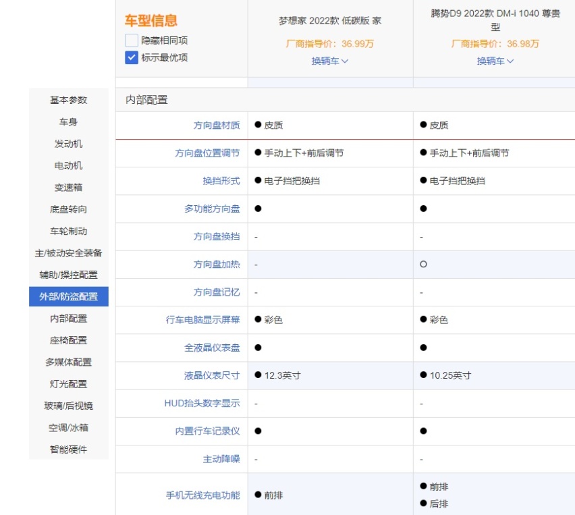The height and width of the screenshot is (515, 575).
Task: Open 主/被动安全装备 sidebar item
Action: point(69,252)
